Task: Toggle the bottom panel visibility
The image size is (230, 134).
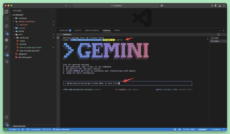Action: click(x=220, y=5)
